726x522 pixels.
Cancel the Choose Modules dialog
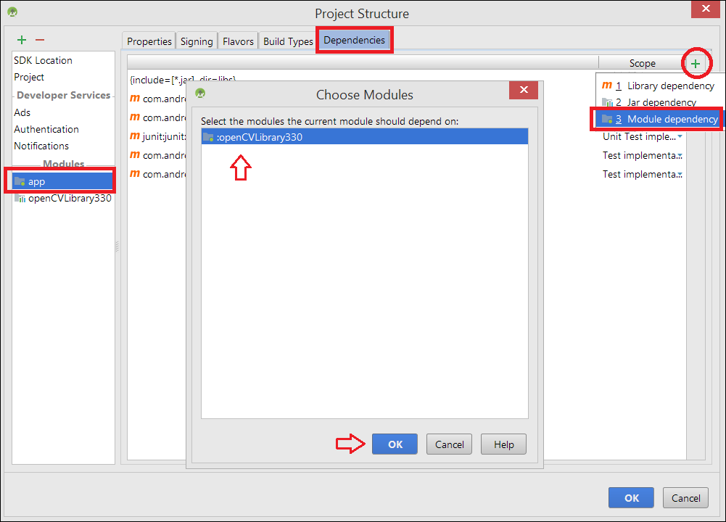449,444
